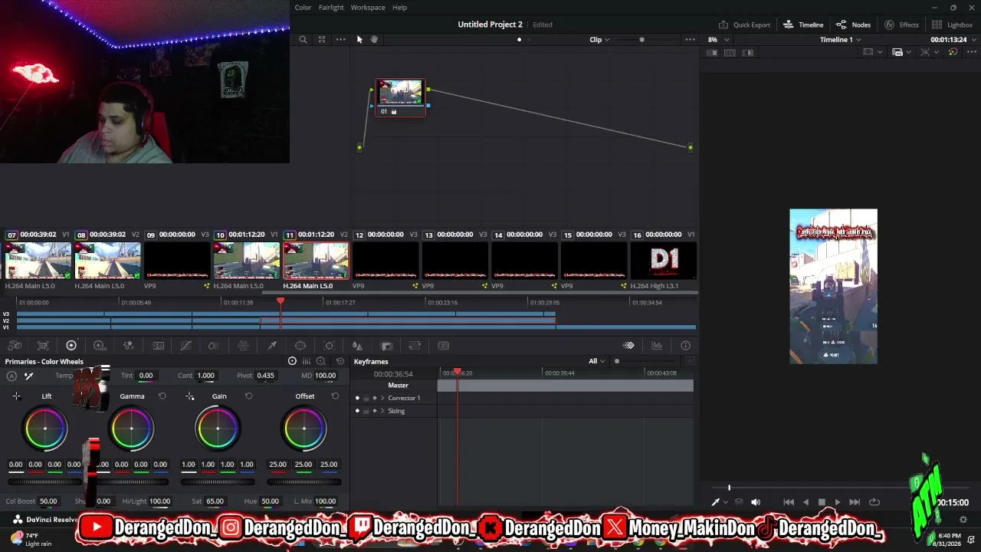The image size is (981, 552).
Task: Open the Camera Raw palette
Action: pos(15,346)
